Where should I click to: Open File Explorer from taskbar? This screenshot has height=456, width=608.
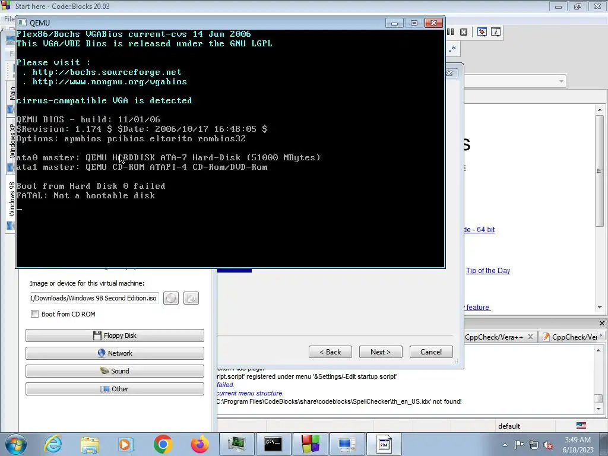(x=90, y=444)
